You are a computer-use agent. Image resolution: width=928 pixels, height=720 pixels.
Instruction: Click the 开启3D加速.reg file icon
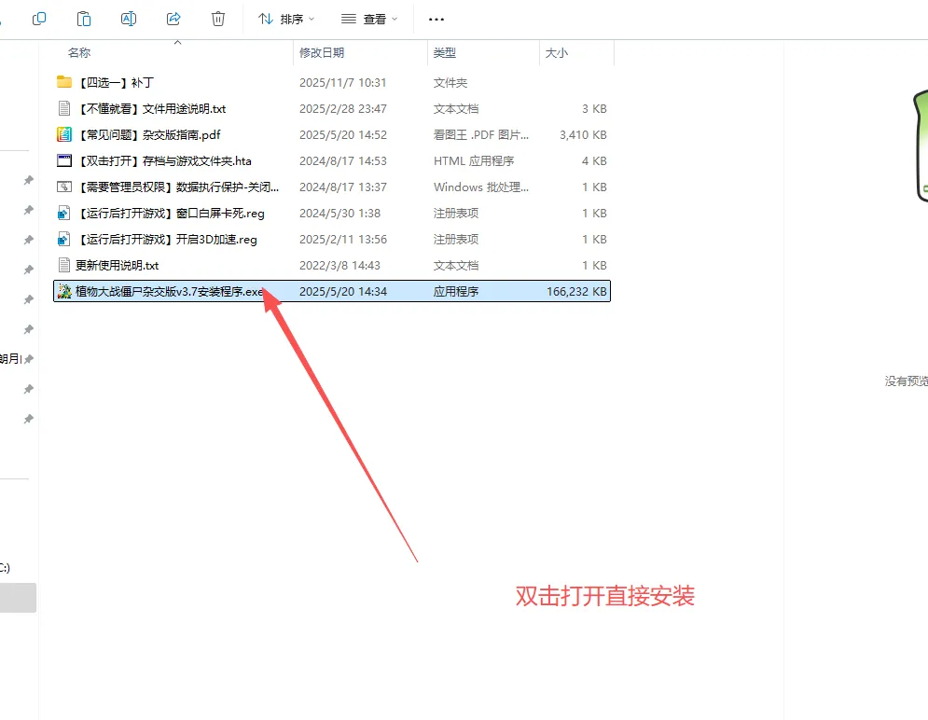pyautogui.click(x=64, y=239)
